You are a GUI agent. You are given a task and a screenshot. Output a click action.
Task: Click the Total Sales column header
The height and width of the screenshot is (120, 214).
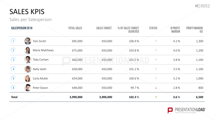pos(75,28)
